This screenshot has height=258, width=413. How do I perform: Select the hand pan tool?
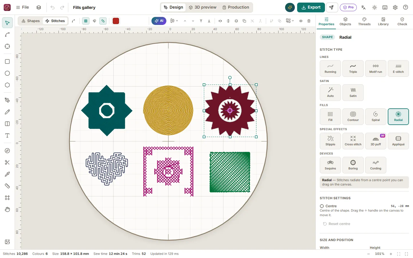pyautogui.click(x=7, y=210)
